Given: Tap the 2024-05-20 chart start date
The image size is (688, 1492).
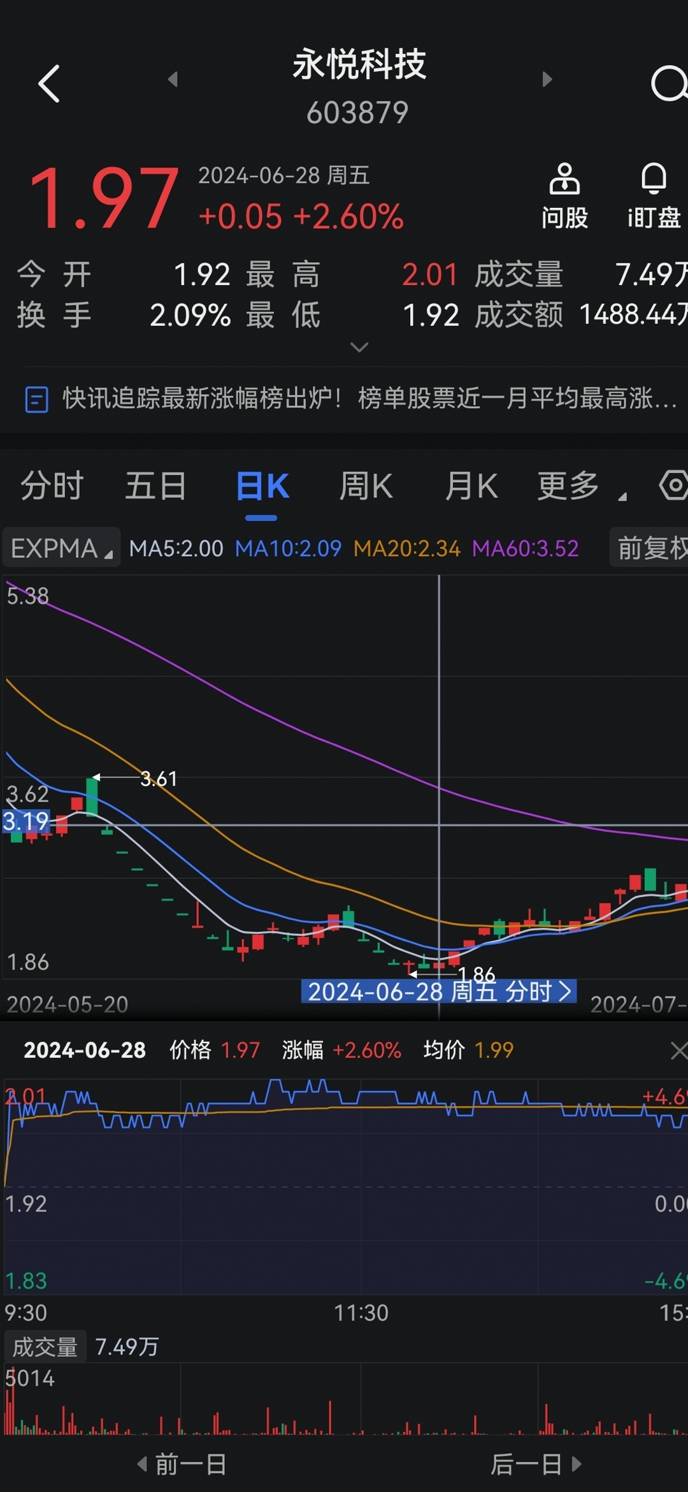Looking at the screenshot, I should coord(68,1004).
